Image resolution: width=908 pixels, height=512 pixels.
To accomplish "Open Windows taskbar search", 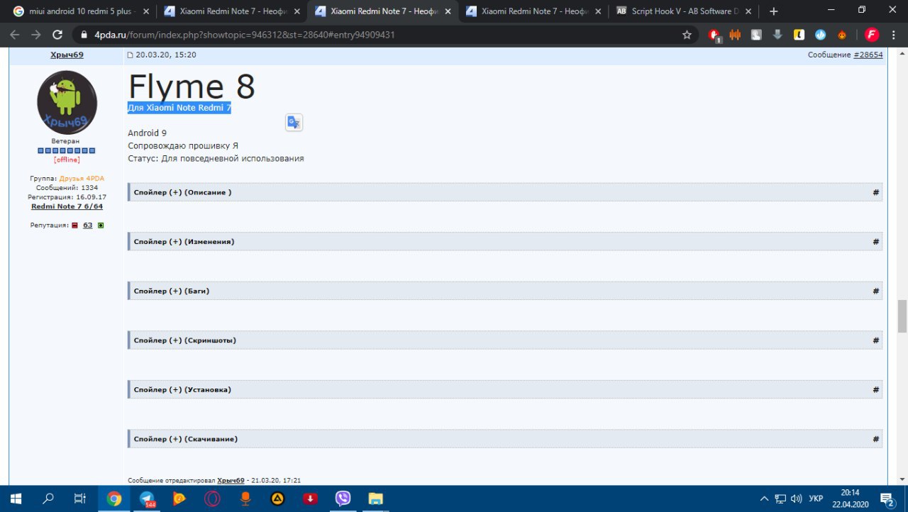I will (48, 499).
